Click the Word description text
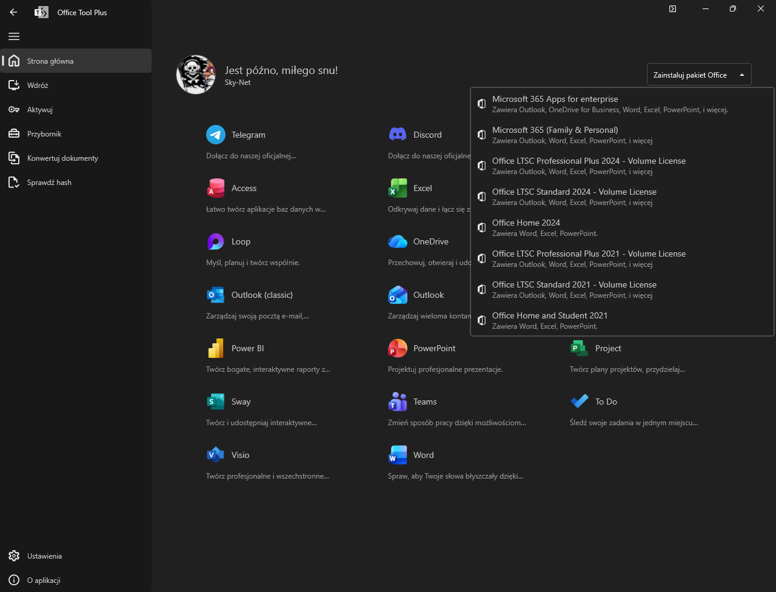 tap(455, 476)
